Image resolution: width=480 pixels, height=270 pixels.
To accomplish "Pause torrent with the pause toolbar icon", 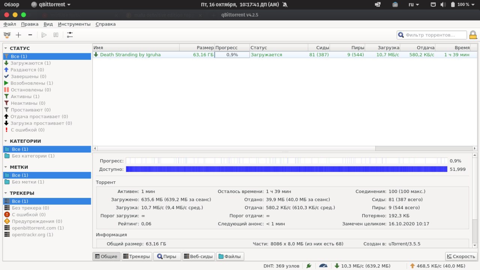I will pyautogui.click(x=56, y=35).
